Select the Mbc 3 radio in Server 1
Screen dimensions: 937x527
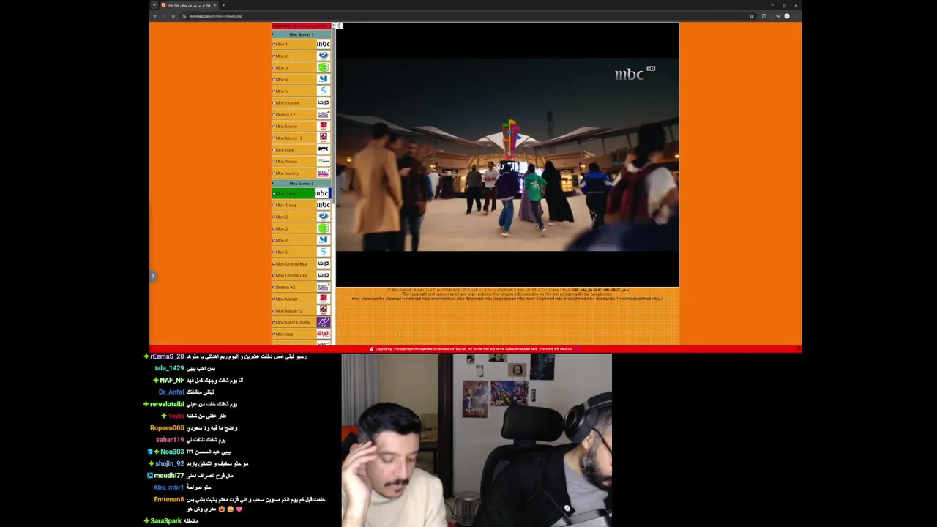coord(274,68)
